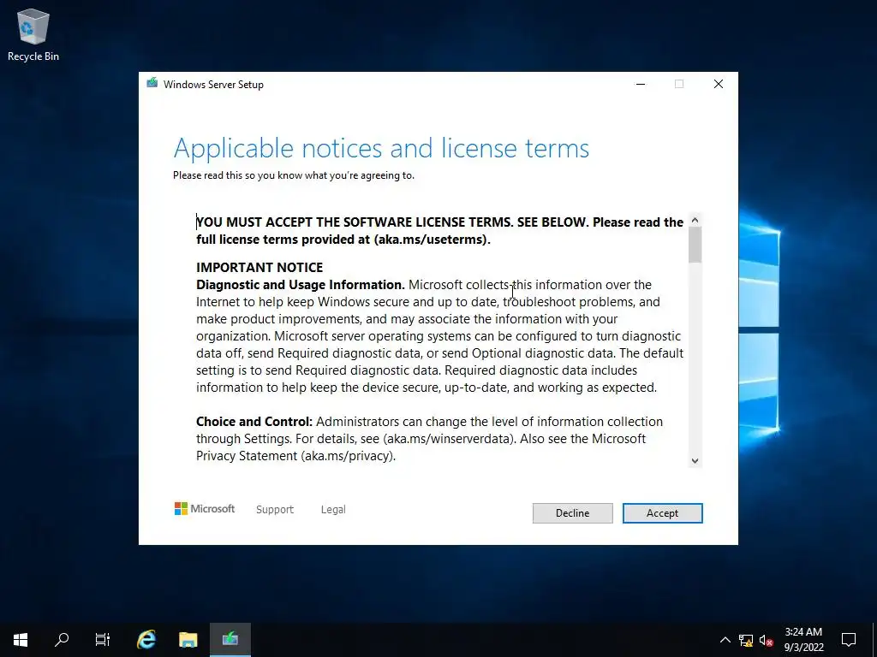The height and width of the screenshot is (657, 877).
Task: Show hidden tray icons
Action: point(725,640)
